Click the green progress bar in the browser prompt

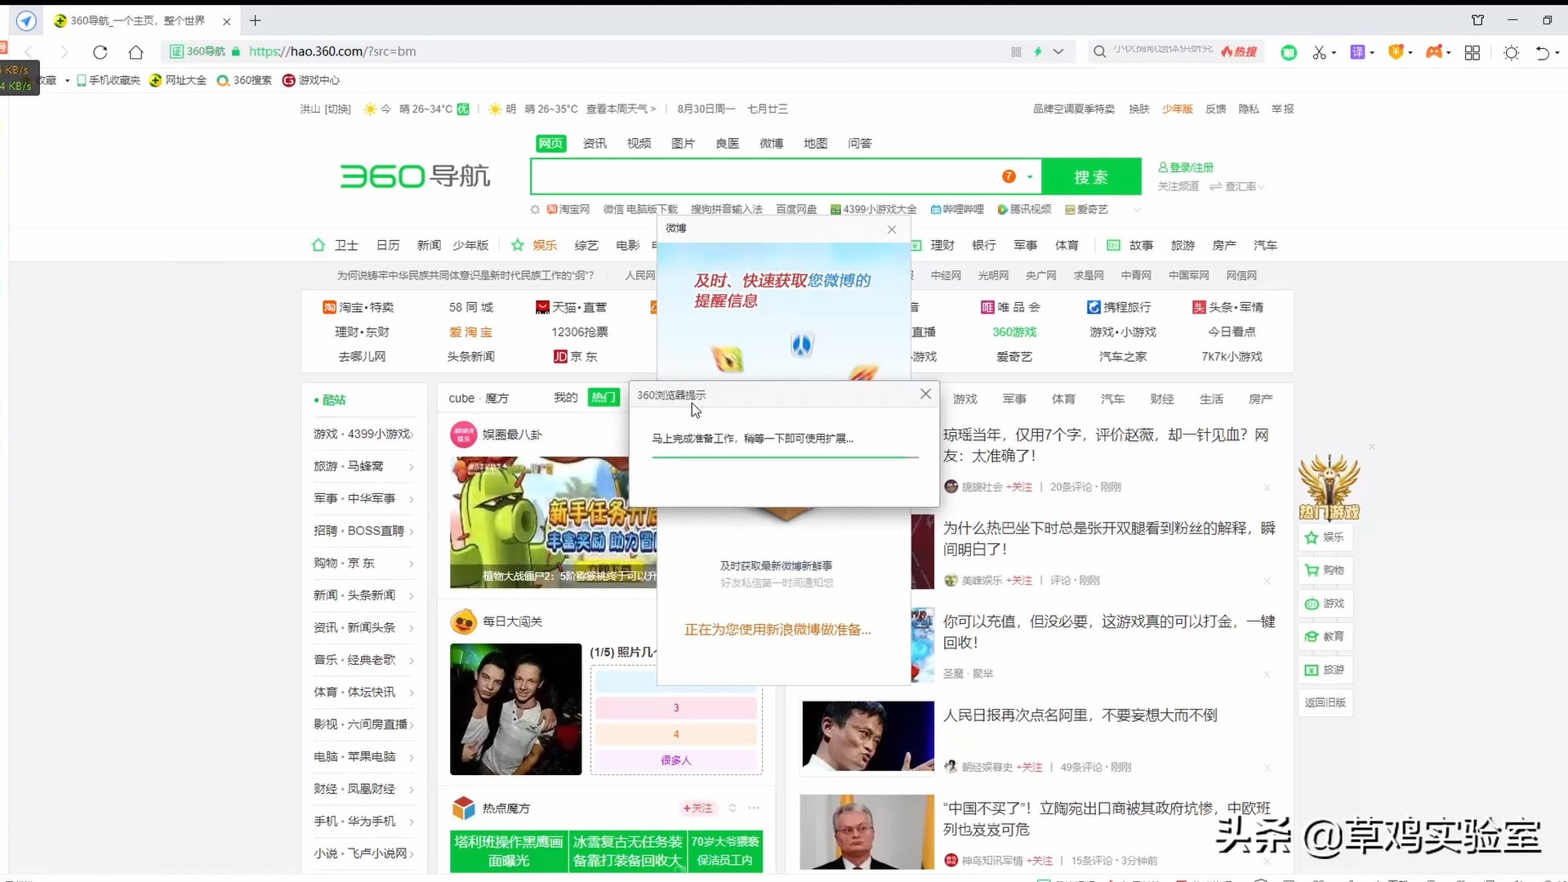[x=784, y=457]
